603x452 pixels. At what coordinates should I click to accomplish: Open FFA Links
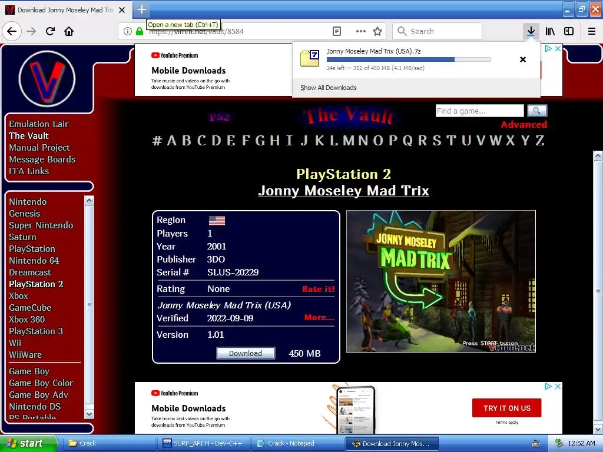[x=29, y=171]
